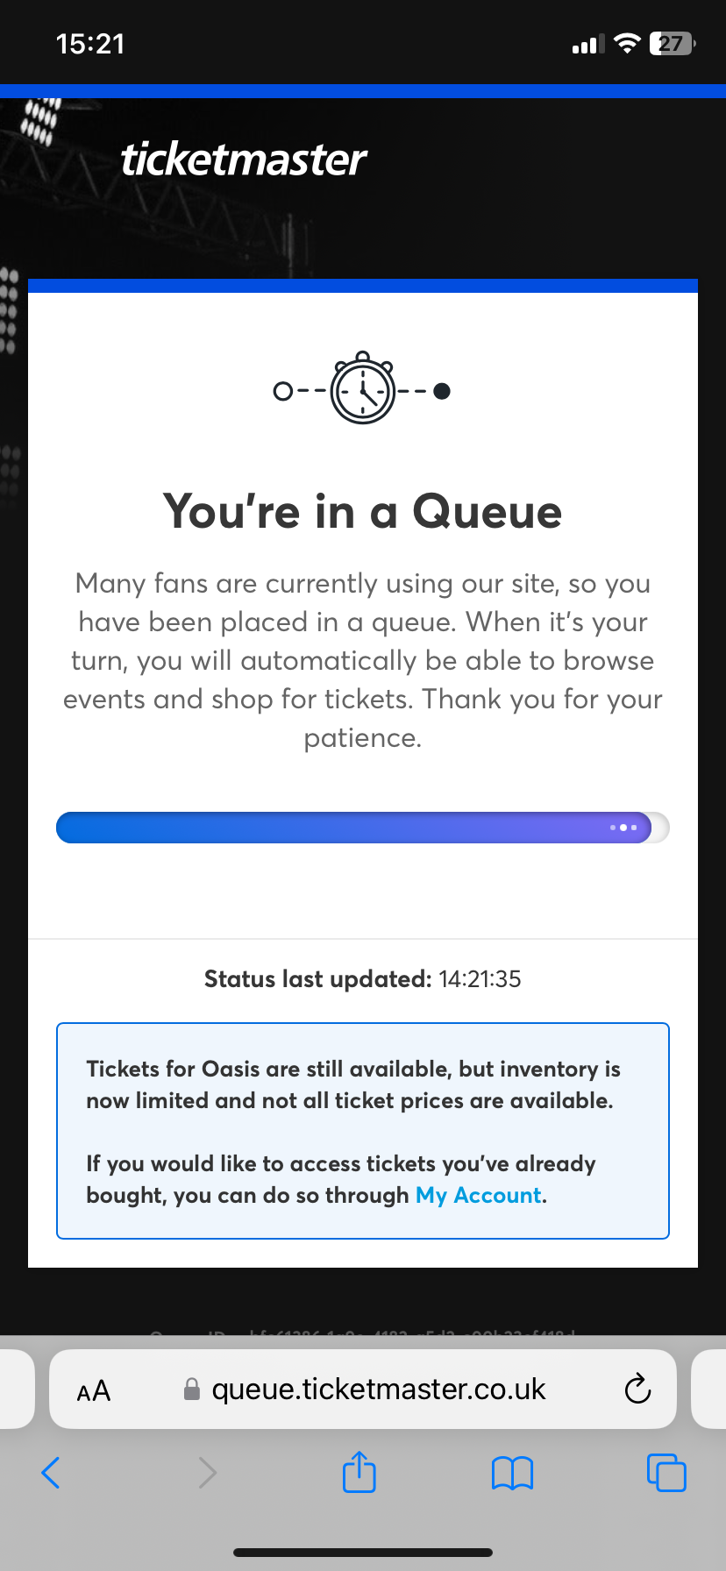Tap the Oasis tickets availability notice
The height and width of the screenshot is (1571, 726).
[363, 1131]
